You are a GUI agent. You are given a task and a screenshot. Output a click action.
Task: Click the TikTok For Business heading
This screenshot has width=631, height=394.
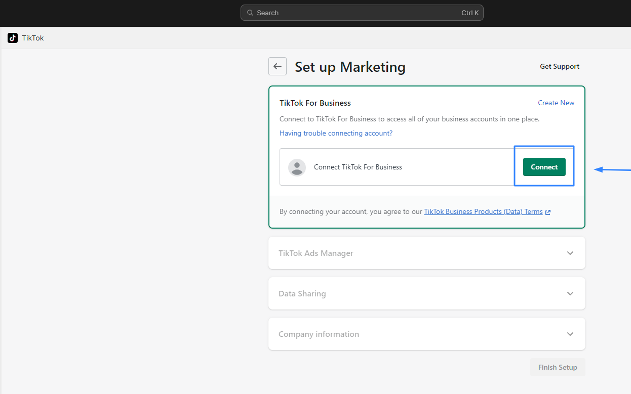pos(315,103)
